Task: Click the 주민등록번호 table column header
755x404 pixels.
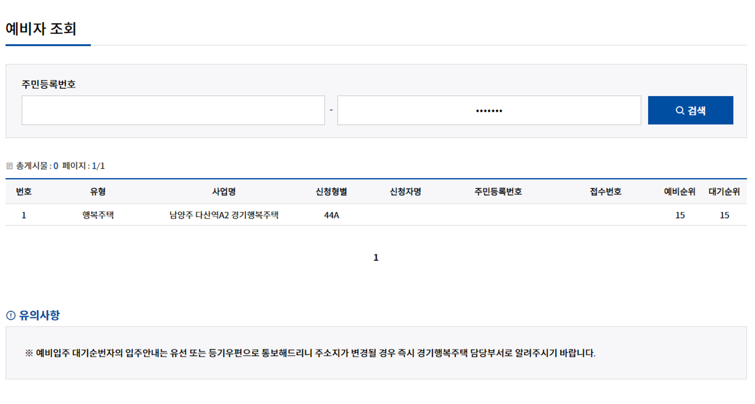Action: tap(498, 192)
